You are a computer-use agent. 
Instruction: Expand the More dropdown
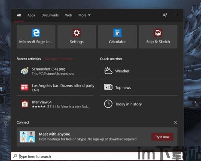click(x=84, y=15)
